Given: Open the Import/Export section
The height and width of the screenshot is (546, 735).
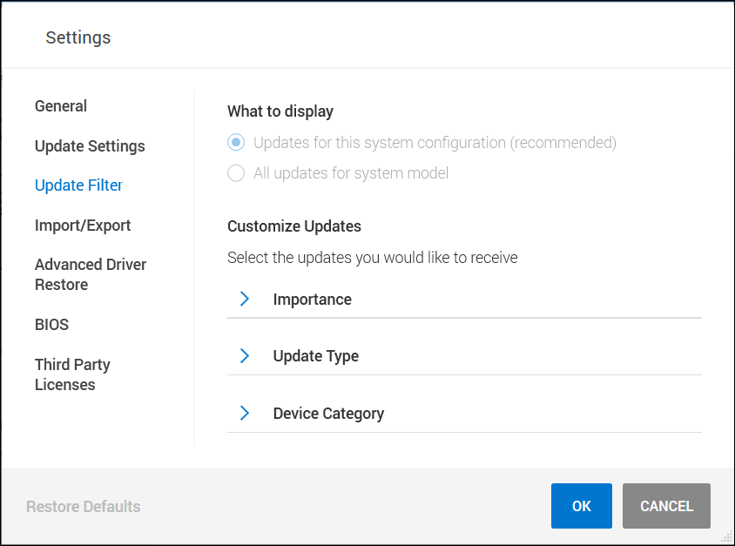Looking at the screenshot, I should click(x=83, y=225).
